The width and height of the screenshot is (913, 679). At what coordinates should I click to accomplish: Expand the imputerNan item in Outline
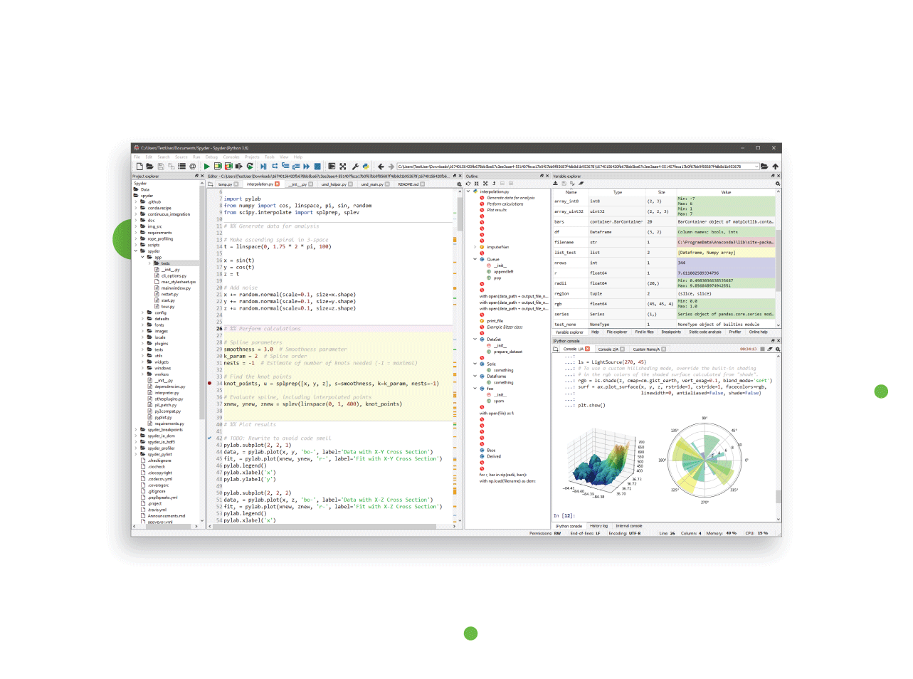[475, 247]
